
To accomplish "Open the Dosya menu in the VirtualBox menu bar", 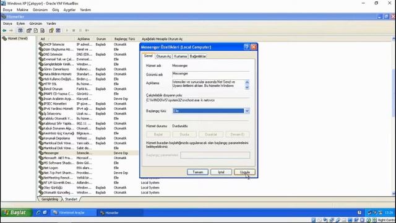I will (7, 10).
